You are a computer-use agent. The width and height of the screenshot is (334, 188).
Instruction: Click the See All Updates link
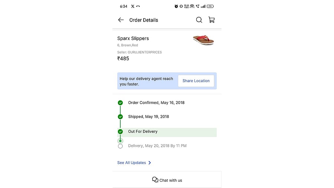[x=132, y=163]
